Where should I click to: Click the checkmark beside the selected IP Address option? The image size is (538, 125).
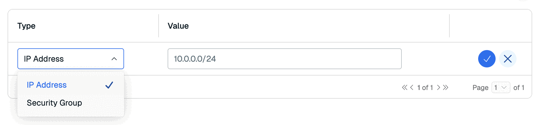[109, 85]
